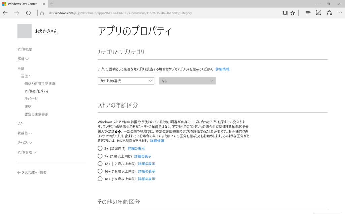Open a new tab with plus icon
The width and height of the screenshot is (345, 214).
[x=52, y=4]
